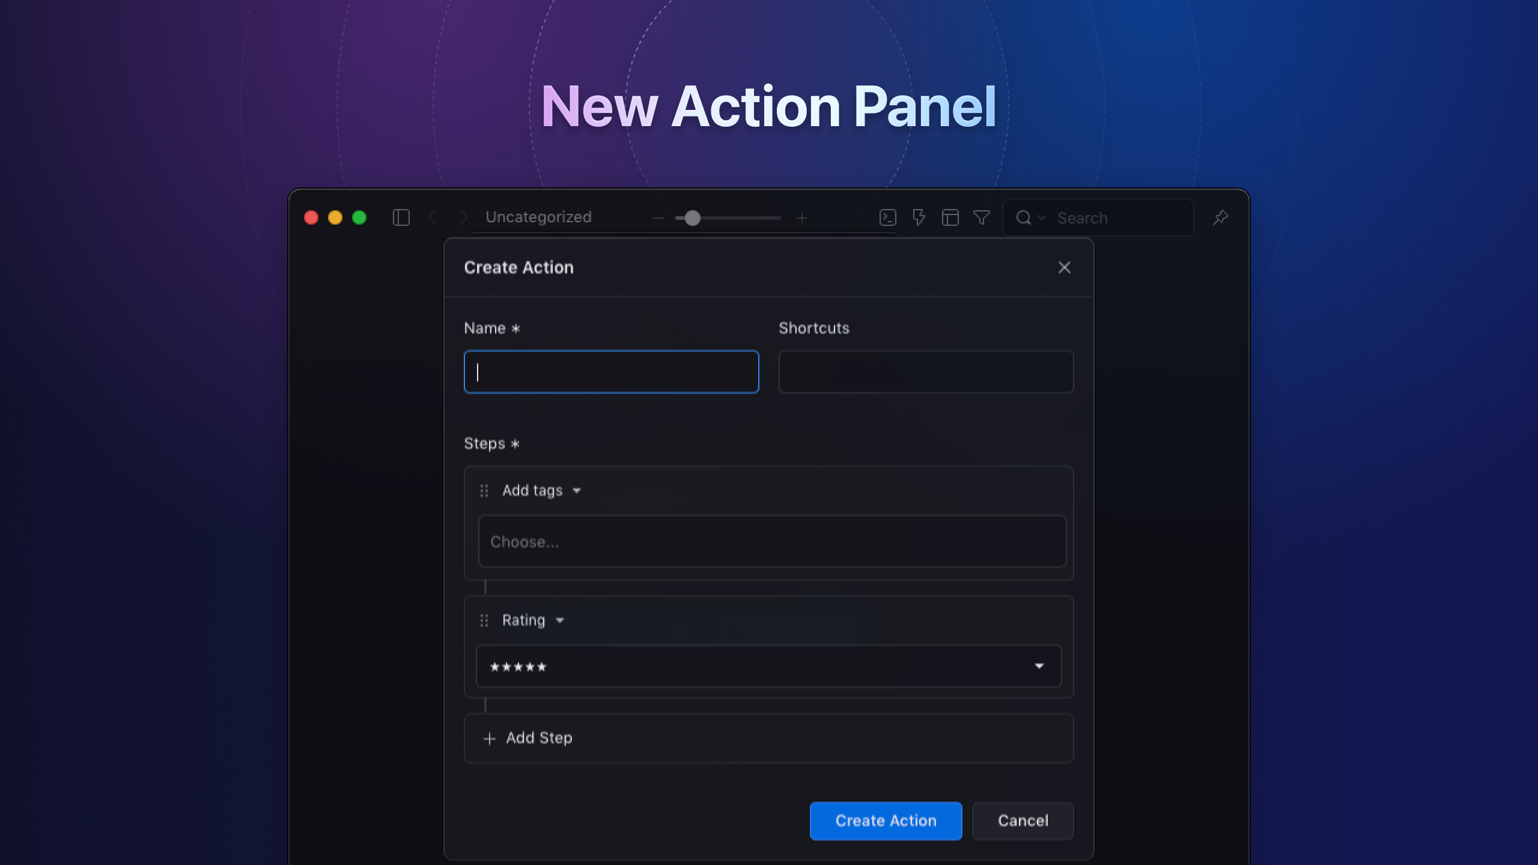This screenshot has width=1538, height=865.
Task: Click the layout view icon
Action: click(x=950, y=217)
